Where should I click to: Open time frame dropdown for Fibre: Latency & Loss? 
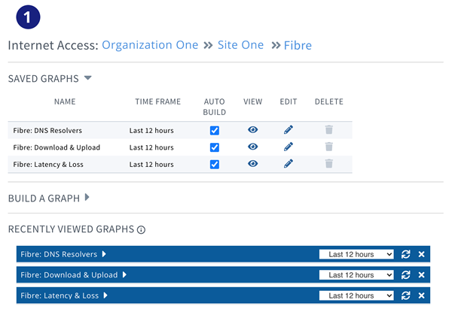[x=356, y=295]
